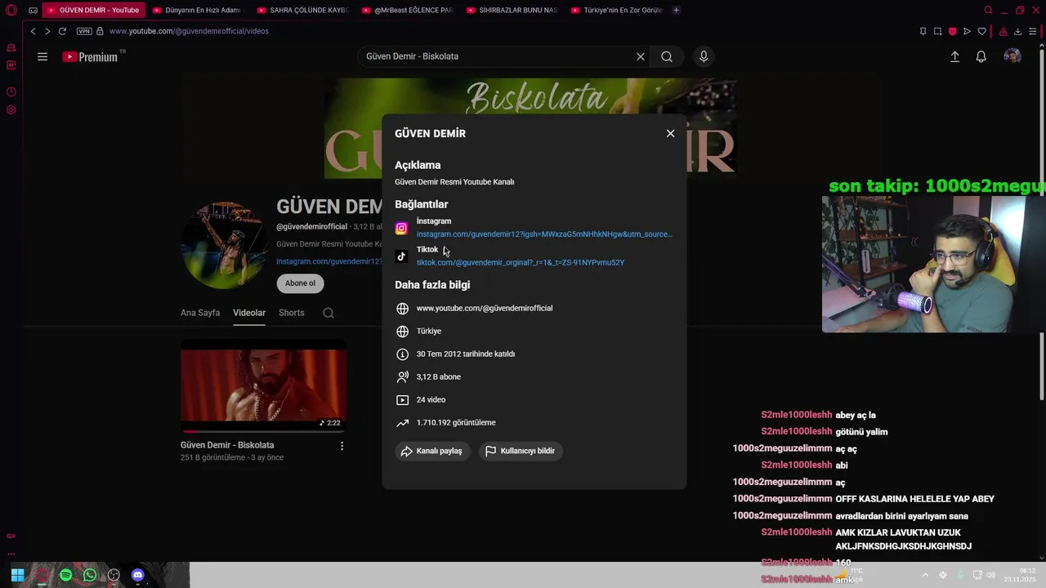Screen dimensions: 1046x588
Task: Expand the system tray hidden icons chevron
Action: [x=925, y=575]
